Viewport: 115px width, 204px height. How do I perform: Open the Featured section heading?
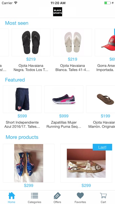click(15, 80)
